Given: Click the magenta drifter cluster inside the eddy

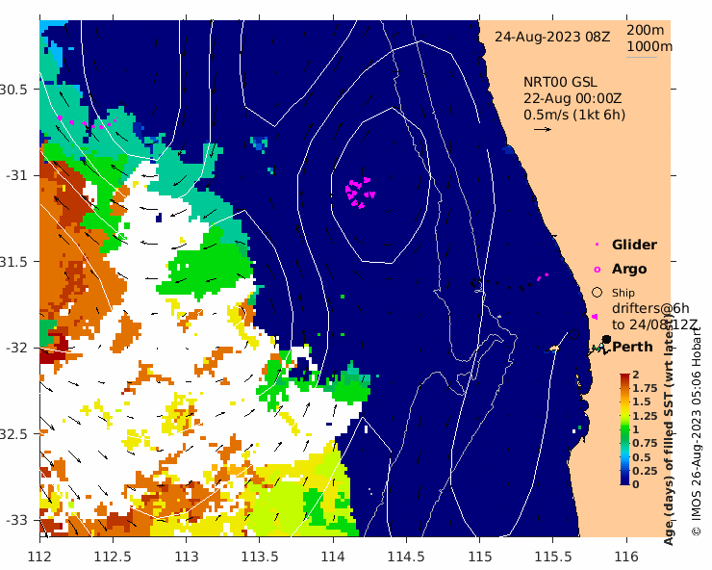Looking at the screenshot, I should pyautogui.click(x=360, y=194).
